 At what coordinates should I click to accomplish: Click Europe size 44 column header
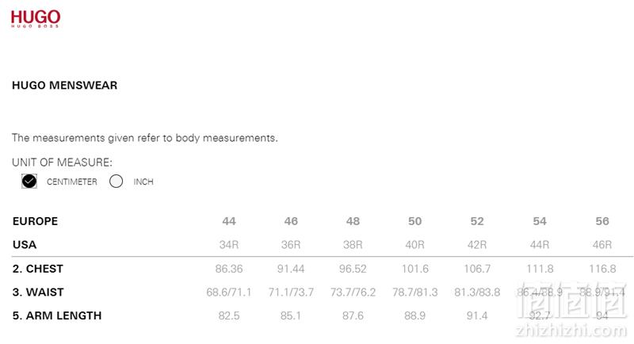(229, 221)
